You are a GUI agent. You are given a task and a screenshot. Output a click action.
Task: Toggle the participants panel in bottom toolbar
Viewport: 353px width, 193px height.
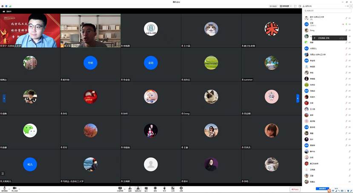tap(138, 188)
